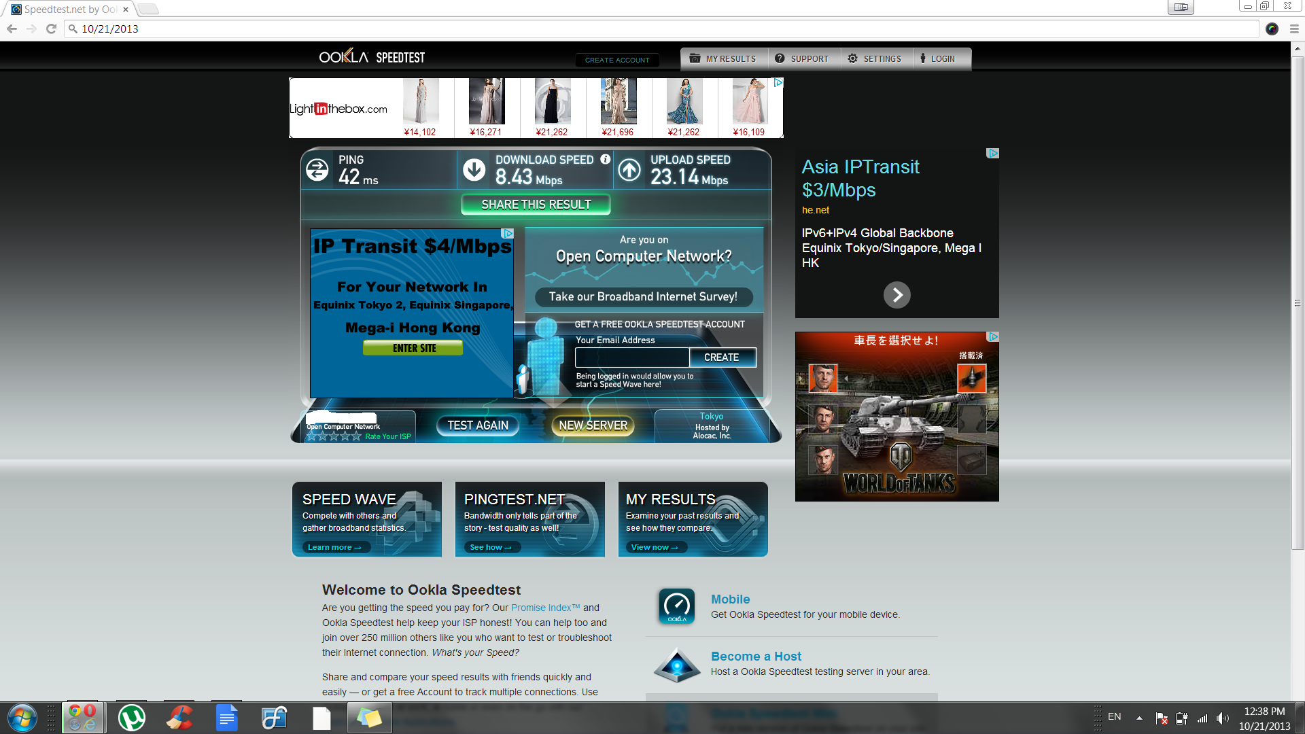The height and width of the screenshot is (734, 1305).
Task: Reload the page
Action: [51, 29]
